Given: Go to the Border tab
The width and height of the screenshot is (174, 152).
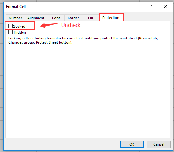Looking at the screenshot, I should coord(73,18).
